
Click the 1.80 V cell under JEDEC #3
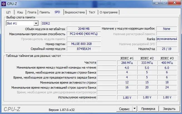[167, 97]
